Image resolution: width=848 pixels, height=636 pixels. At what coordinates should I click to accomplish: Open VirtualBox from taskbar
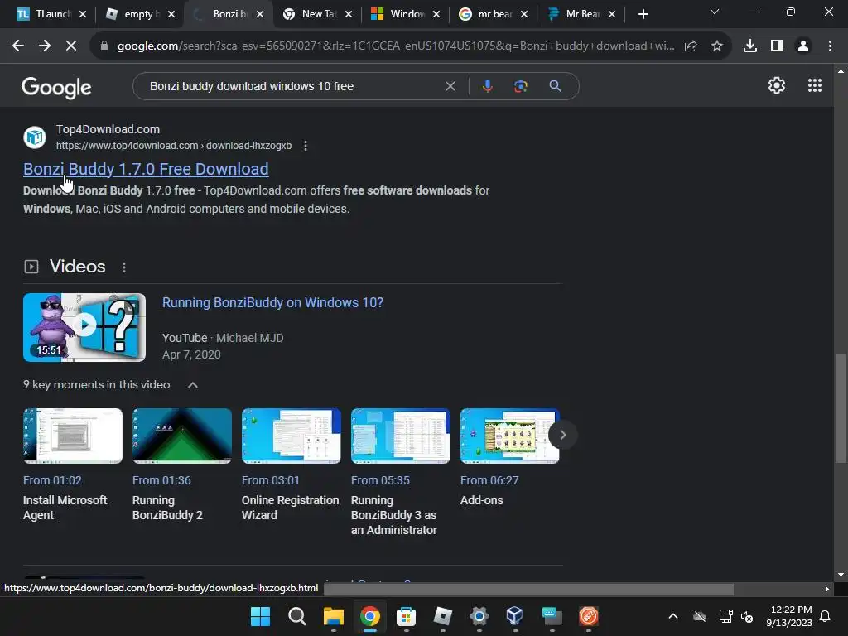click(515, 616)
